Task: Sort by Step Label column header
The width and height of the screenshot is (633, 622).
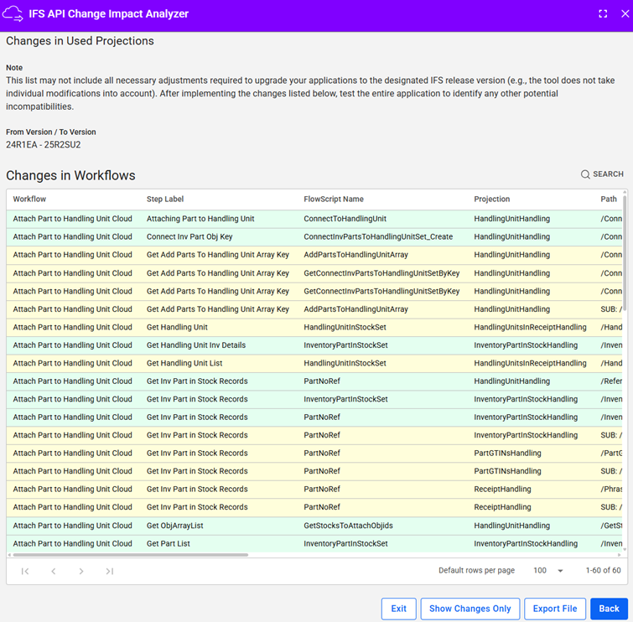Action: pyautogui.click(x=165, y=200)
